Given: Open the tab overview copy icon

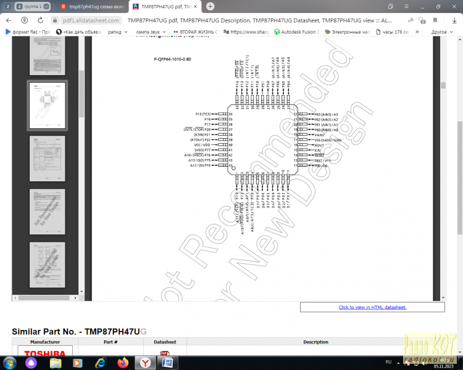Looking at the screenshot, I should tap(391, 7).
